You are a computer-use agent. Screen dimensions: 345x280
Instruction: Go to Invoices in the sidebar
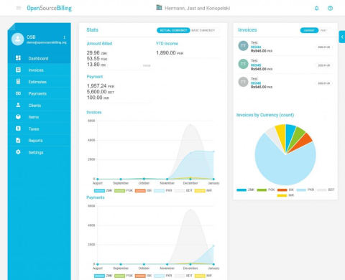[40, 70]
